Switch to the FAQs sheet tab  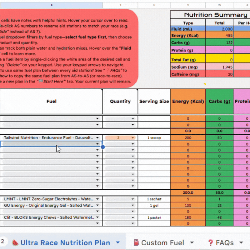click(224, 242)
